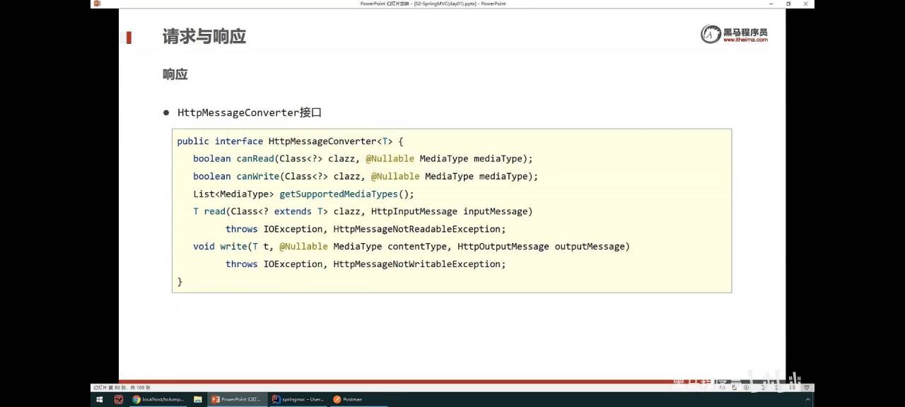Close the PowerPoint window
The image size is (905, 407).
pyautogui.click(x=806, y=4)
